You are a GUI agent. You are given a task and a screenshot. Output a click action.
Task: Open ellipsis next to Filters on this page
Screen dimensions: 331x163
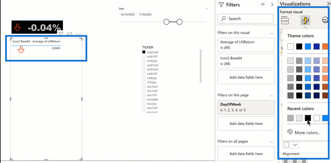(271, 95)
